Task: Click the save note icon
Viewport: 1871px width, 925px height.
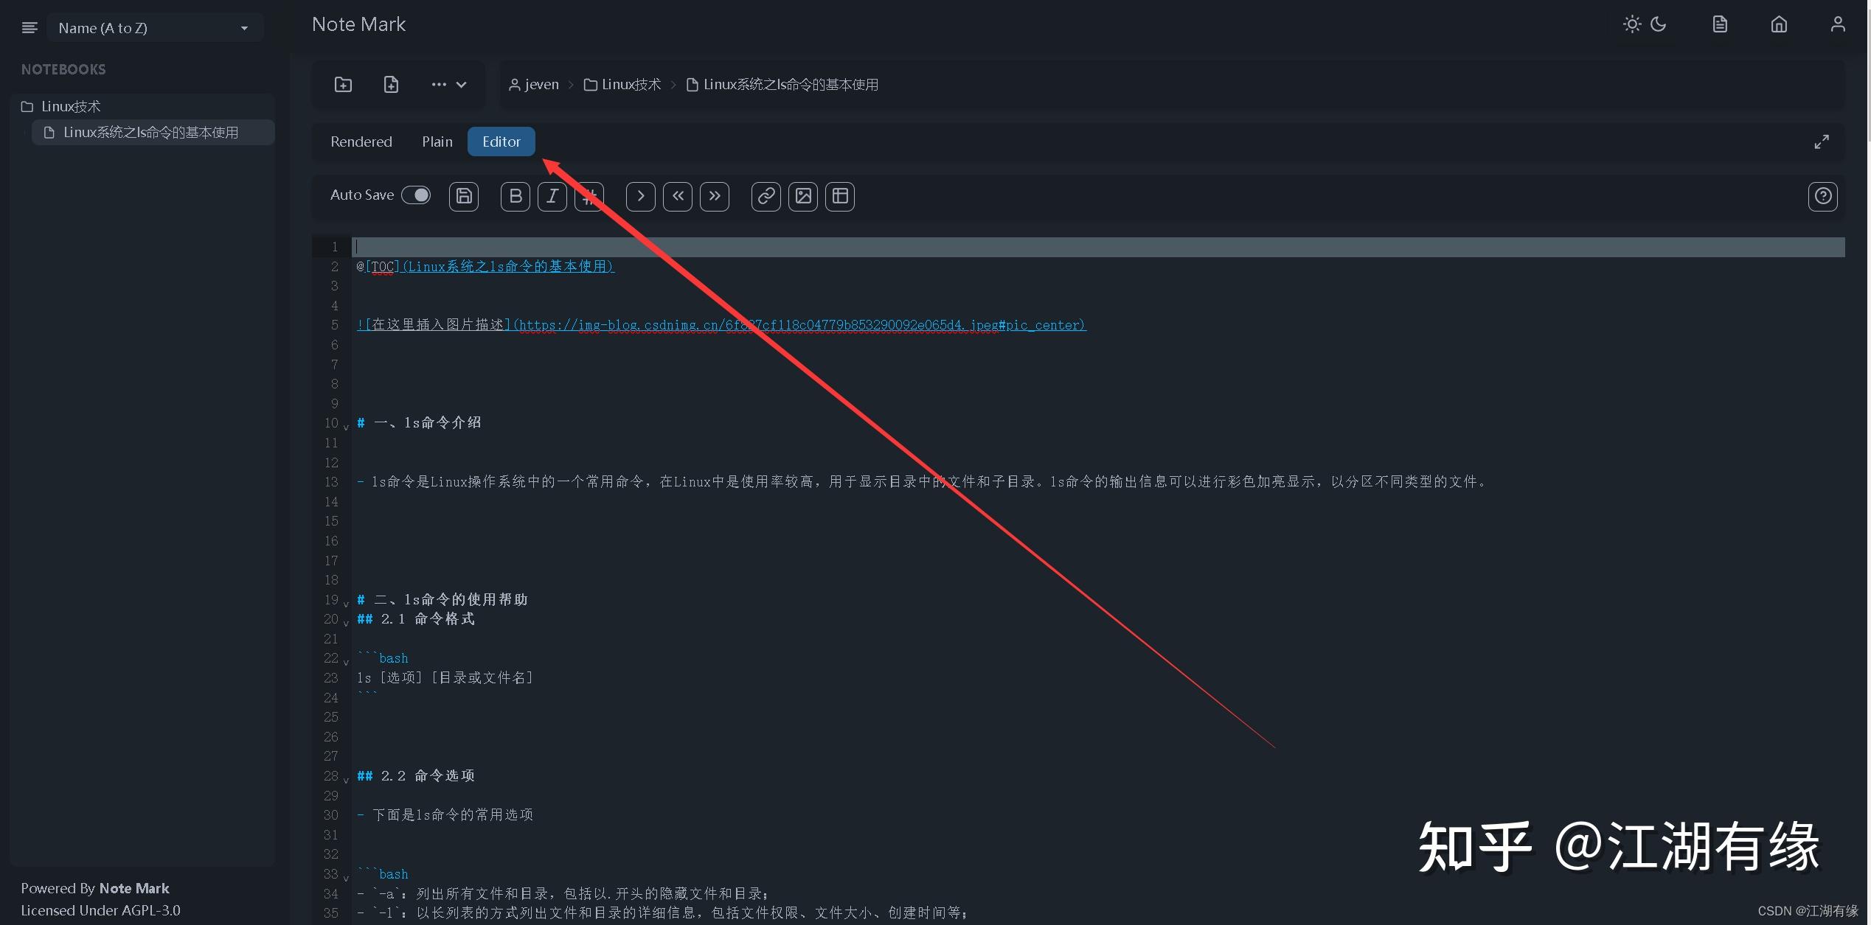Action: tap(463, 197)
